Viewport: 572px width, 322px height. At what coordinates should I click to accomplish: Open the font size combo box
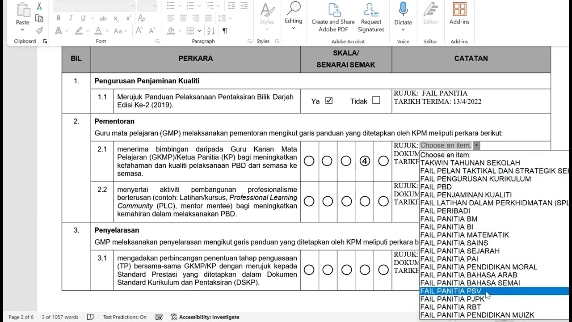click(147, 6)
